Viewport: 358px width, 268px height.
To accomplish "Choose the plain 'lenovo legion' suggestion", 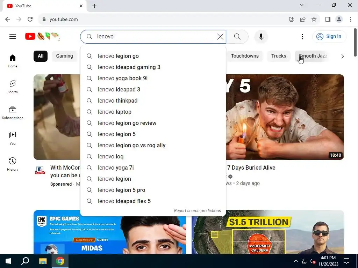I will click(153, 179).
